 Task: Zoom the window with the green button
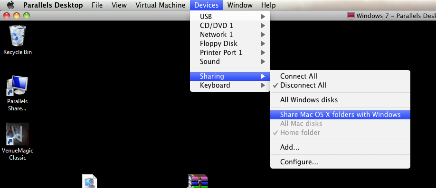click(x=27, y=16)
